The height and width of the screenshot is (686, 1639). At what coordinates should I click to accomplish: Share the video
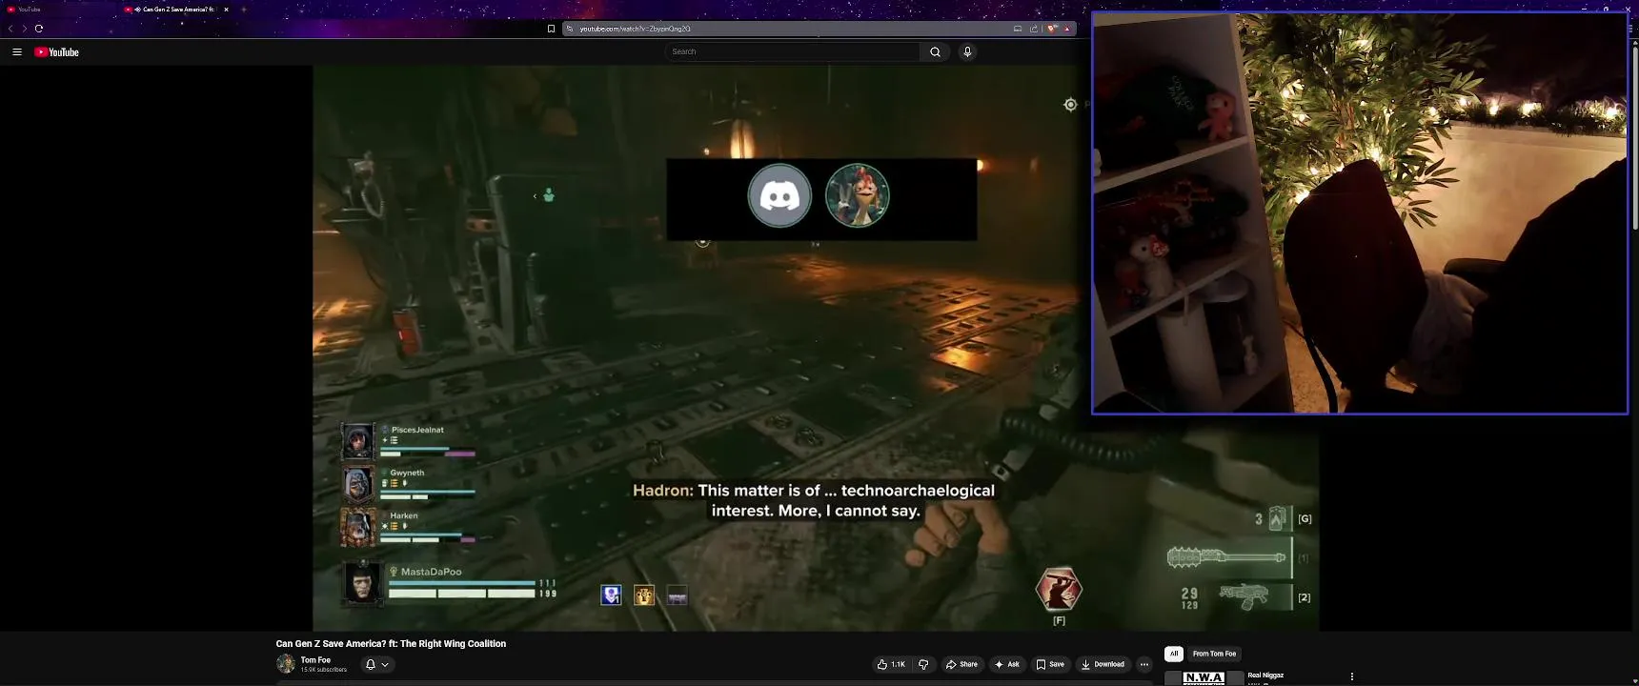[961, 665]
